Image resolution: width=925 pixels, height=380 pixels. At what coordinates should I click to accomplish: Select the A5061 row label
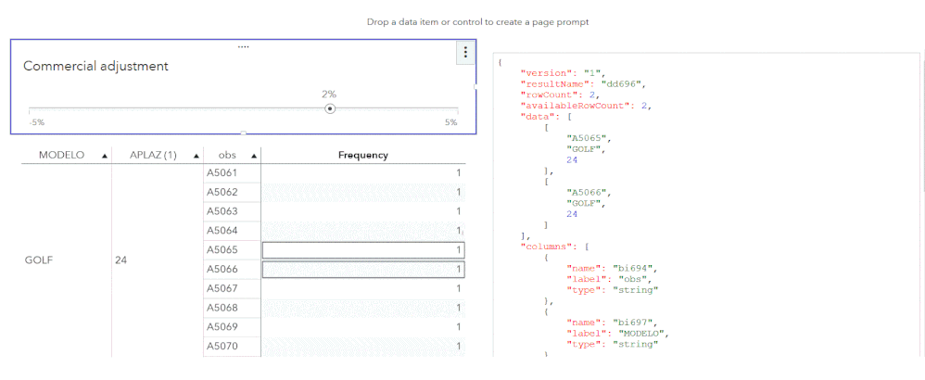tap(222, 173)
